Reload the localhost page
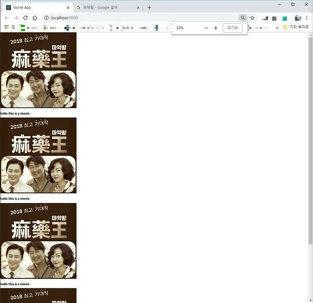This screenshot has height=303, width=313. [x=25, y=18]
